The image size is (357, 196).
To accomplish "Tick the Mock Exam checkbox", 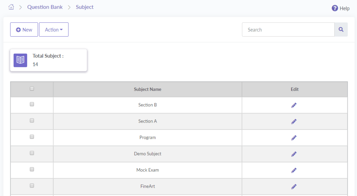I will click(32, 169).
